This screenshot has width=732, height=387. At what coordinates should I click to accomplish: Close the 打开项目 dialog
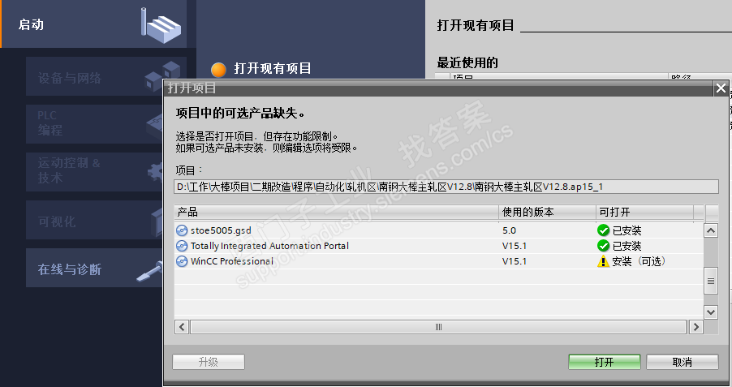coord(721,88)
